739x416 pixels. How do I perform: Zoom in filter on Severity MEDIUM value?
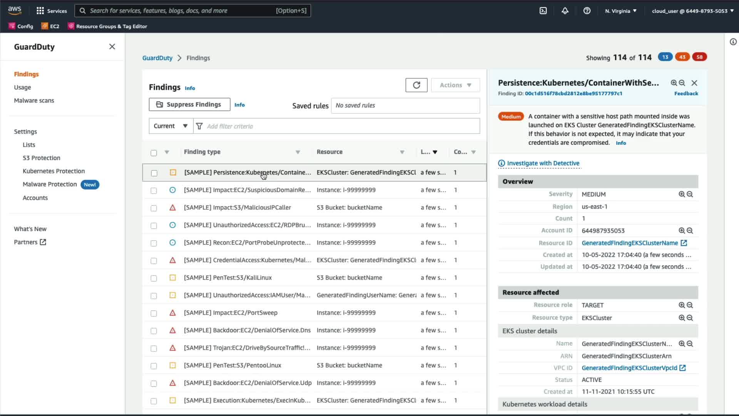(681, 195)
